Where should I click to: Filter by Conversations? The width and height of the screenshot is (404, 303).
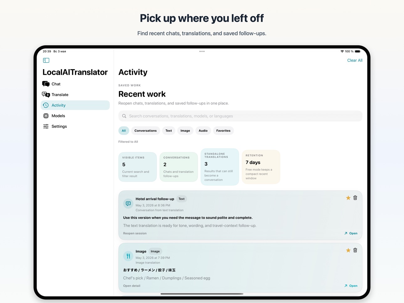click(146, 131)
